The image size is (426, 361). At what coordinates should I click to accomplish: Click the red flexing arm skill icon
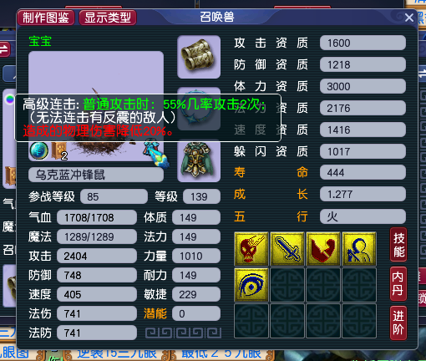tap(323, 249)
